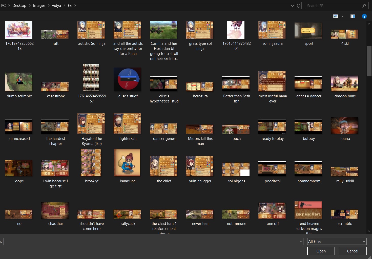The width and height of the screenshot is (372, 259).
Task: Open the file name history dropdown
Action: pyautogui.click(x=301, y=242)
